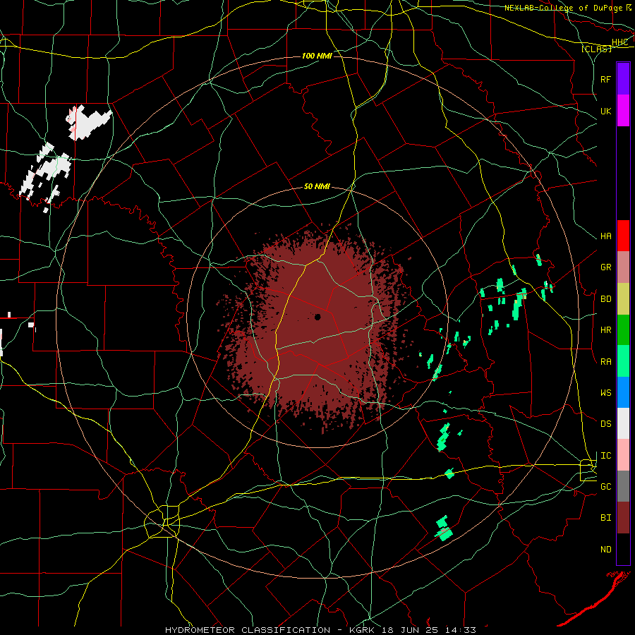This screenshot has width=635, height=635.
Task: Click the HR legend label
Action: click(605, 330)
